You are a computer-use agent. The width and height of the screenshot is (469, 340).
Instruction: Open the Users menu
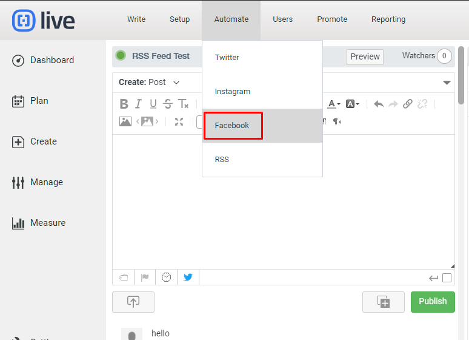click(x=282, y=19)
